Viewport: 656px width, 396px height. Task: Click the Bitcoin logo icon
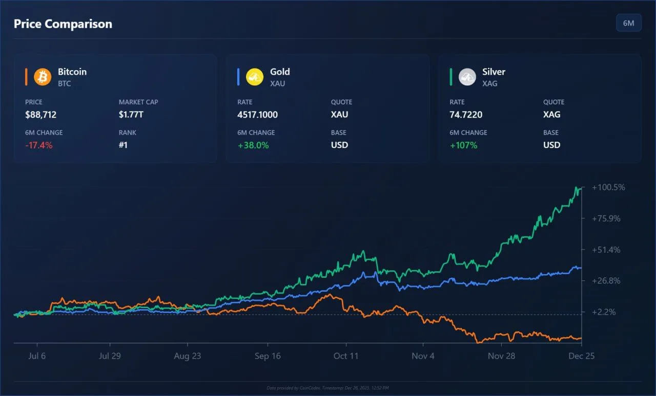click(x=42, y=77)
